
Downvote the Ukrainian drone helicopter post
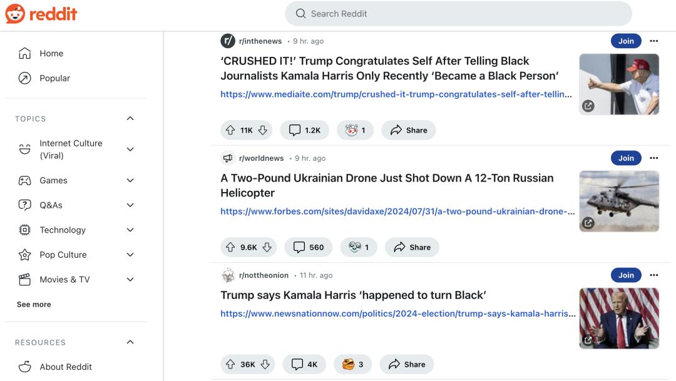267,247
